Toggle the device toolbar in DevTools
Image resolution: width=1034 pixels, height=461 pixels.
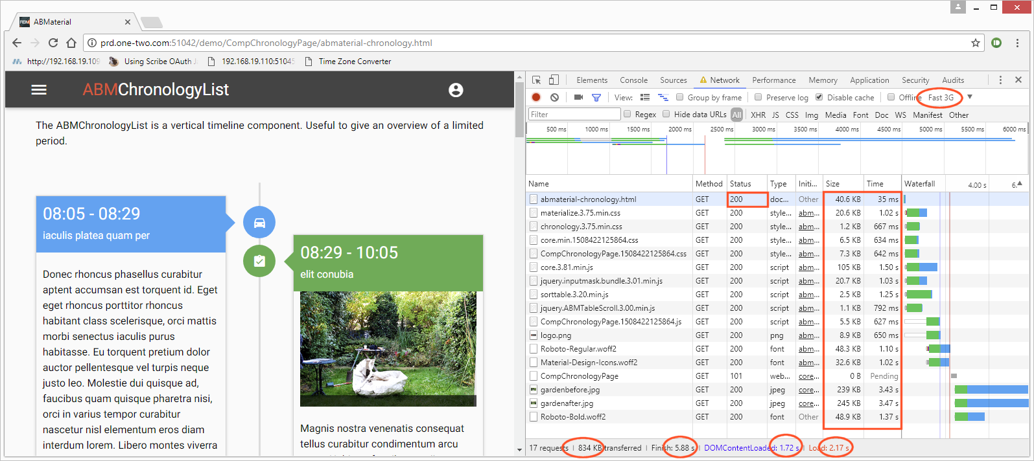click(554, 80)
